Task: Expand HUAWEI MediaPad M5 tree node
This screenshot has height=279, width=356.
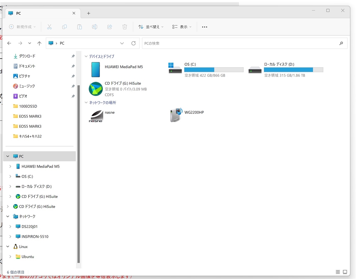Action: 10,166
